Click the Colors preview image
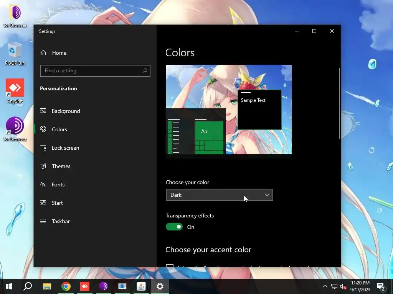The width and height of the screenshot is (393, 294). pyautogui.click(x=229, y=109)
